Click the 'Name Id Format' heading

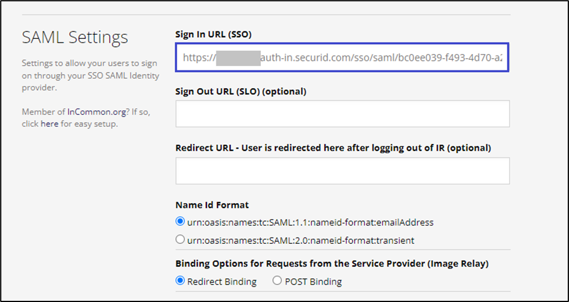(x=212, y=204)
